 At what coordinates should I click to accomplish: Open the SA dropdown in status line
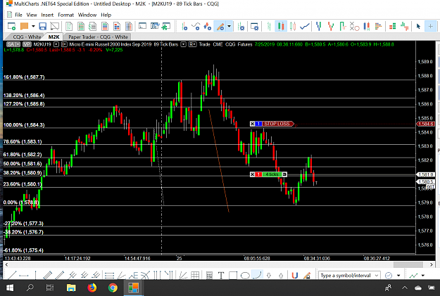[18, 44]
